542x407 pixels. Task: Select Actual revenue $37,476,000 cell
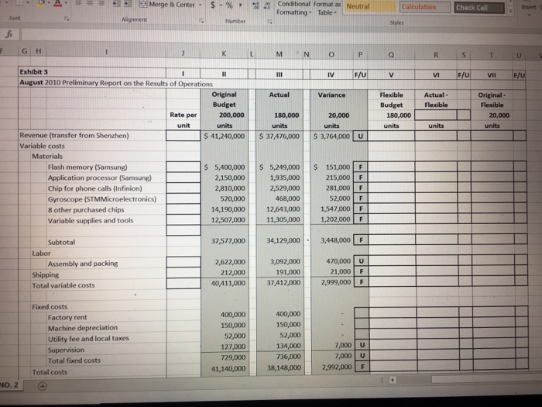tap(280, 136)
